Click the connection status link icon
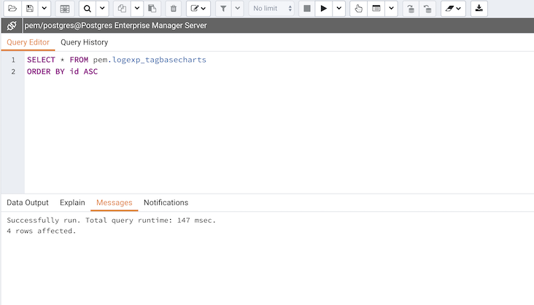The height and width of the screenshot is (305, 534). (x=12, y=25)
